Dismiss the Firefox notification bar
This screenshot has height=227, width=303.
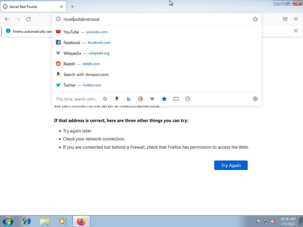(x=296, y=31)
